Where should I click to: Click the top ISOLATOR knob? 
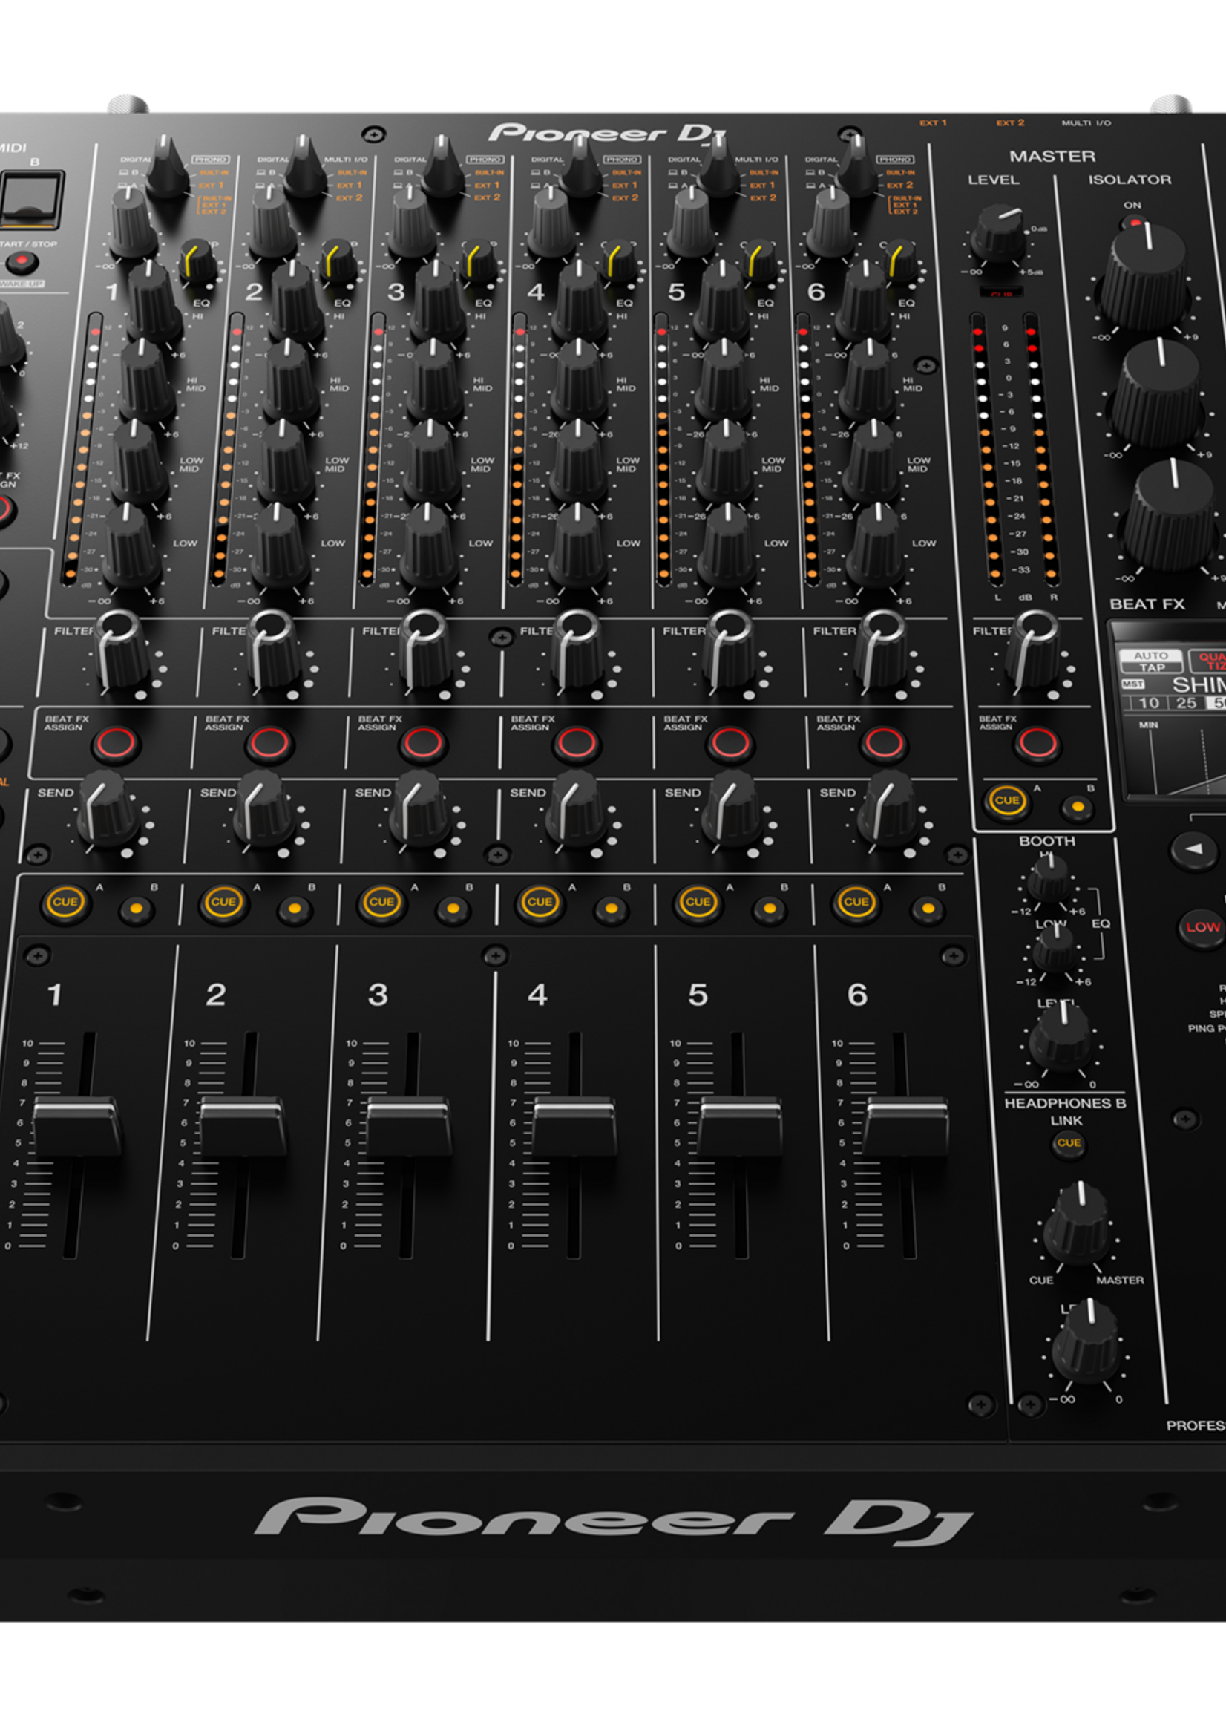1145,276
